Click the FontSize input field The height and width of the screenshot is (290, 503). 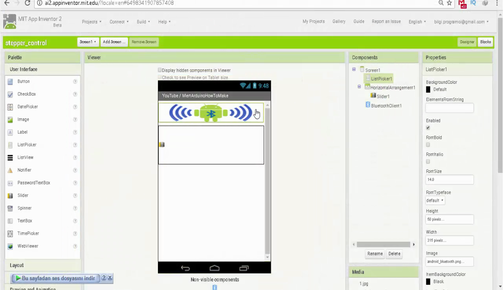(450, 180)
